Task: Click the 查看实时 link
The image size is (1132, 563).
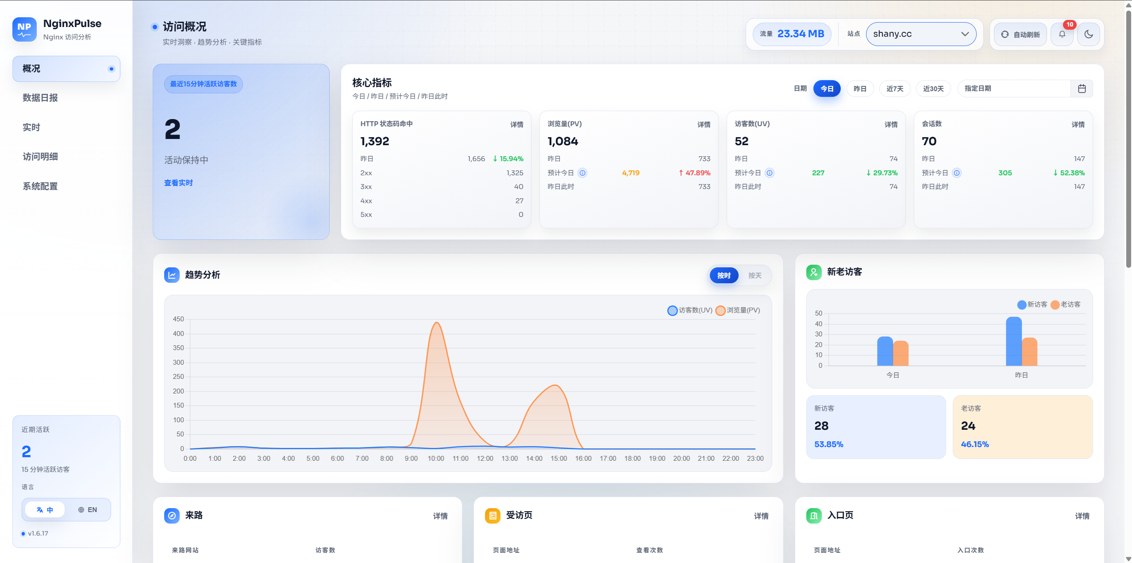Action: pyautogui.click(x=178, y=183)
